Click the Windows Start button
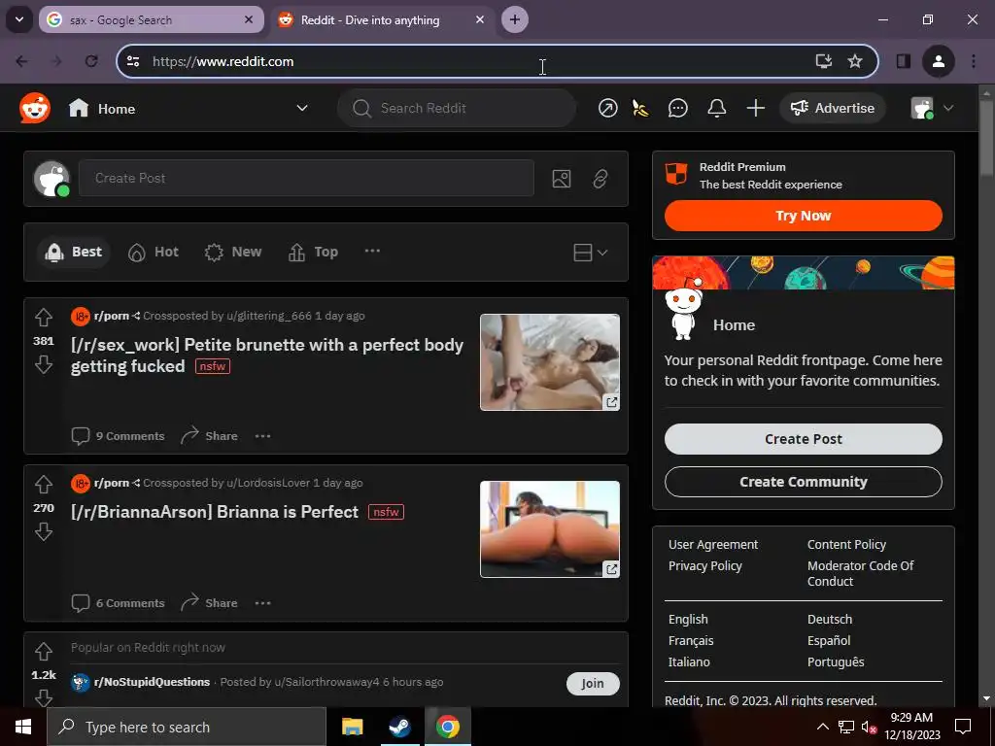 pos(23,727)
